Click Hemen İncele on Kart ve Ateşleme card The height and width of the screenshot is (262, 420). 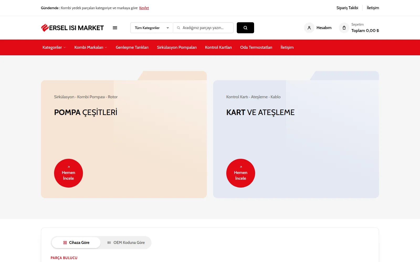pyautogui.click(x=241, y=173)
